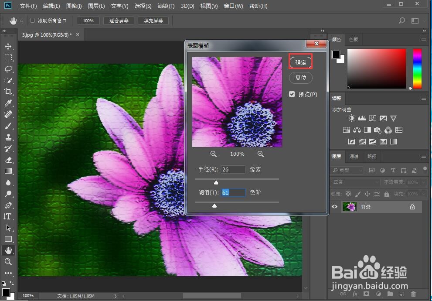Open the Adjustments panel flyout menu
Screen dimensions: 432x301
click(x=424, y=99)
